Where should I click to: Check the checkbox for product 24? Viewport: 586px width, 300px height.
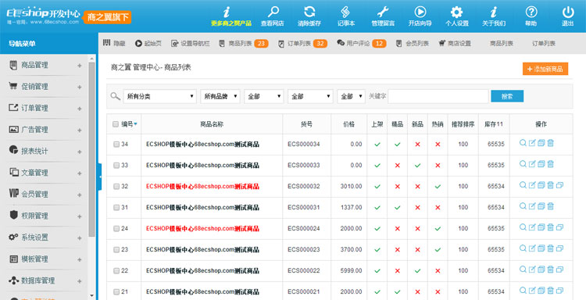point(116,229)
